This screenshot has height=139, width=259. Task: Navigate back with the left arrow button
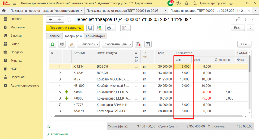pos(51,20)
